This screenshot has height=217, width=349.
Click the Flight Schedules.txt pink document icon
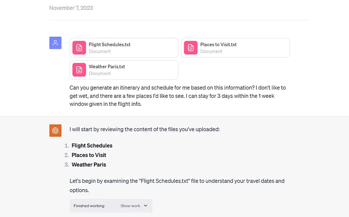point(79,48)
